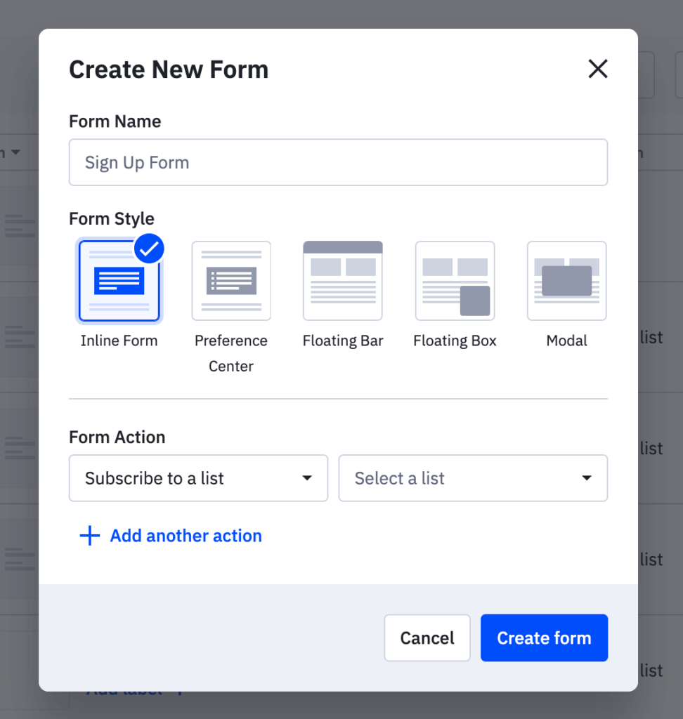
Task: Click the arrow of the Subscribe to a list dropdown
Action: (x=307, y=478)
